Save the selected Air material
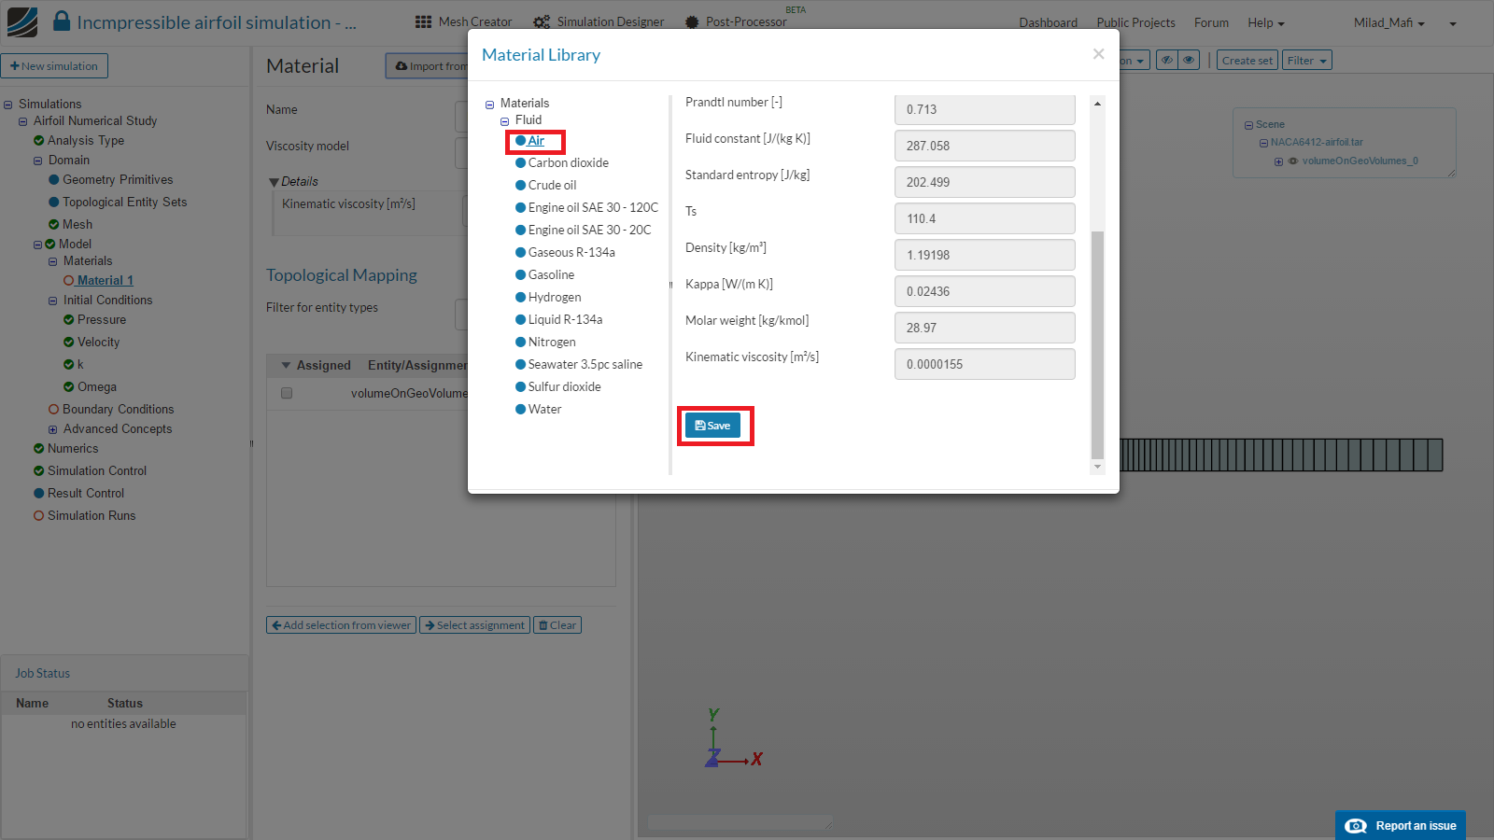The width and height of the screenshot is (1494, 840). (713, 426)
